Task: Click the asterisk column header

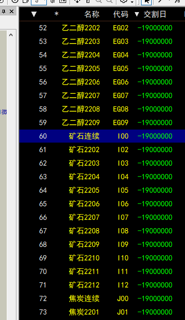Action: click(x=57, y=14)
